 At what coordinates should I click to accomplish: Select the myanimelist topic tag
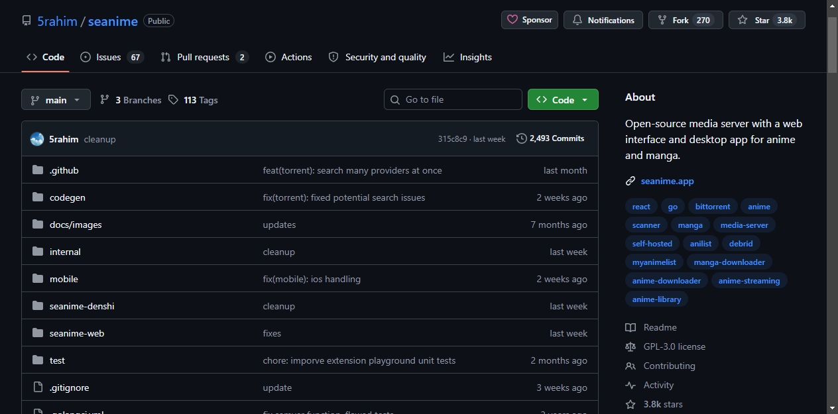(x=654, y=262)
